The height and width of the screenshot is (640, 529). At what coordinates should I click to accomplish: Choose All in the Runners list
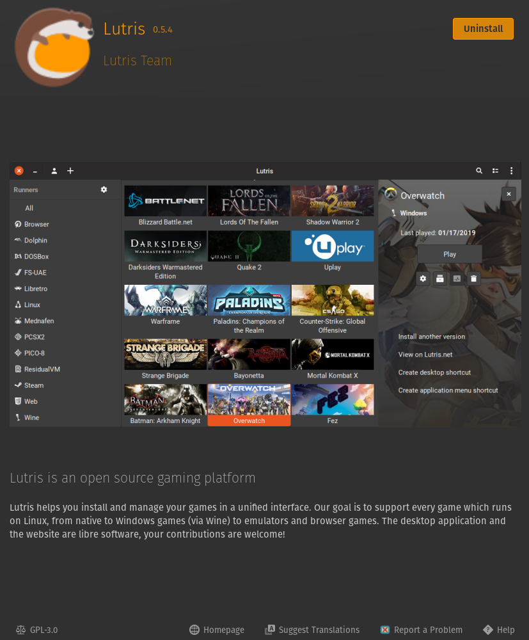[29, 208]
